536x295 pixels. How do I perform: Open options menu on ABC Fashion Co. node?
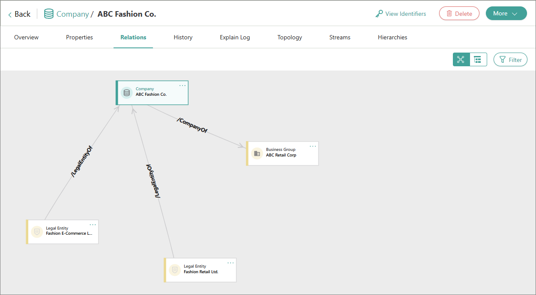coord(183,86)
